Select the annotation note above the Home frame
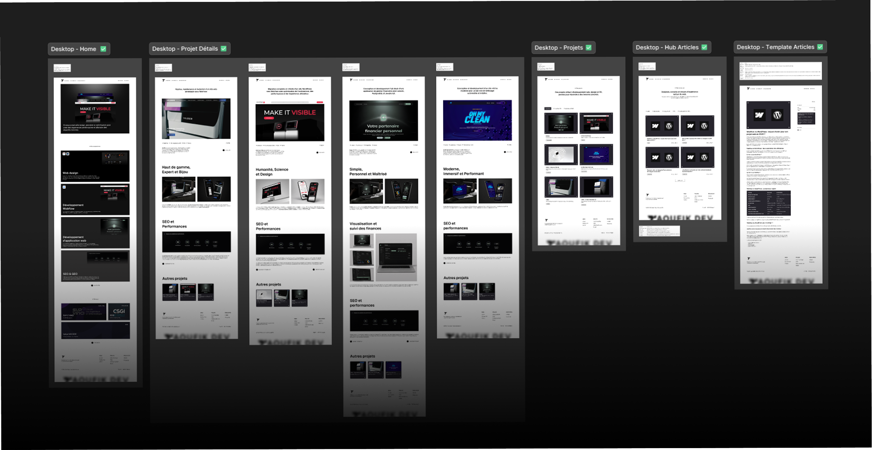This screenshot has height=450, width=872. (x=62, y=68)
